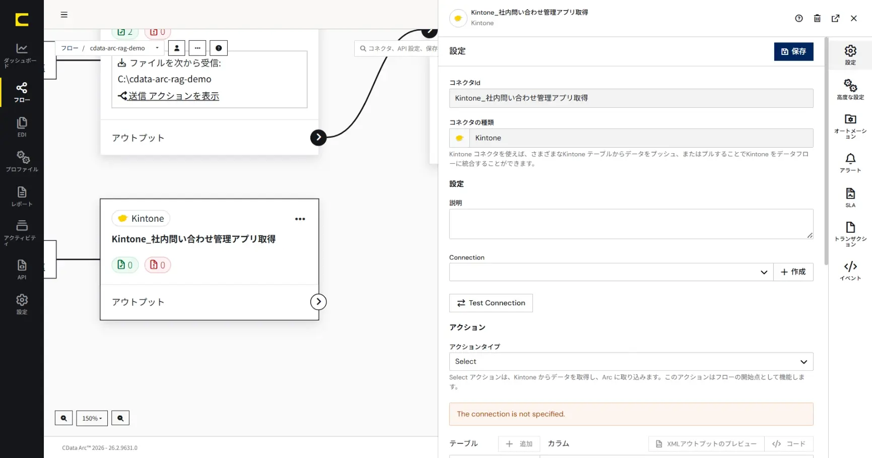Click 'The connection is not specified.' message
Viewport: 872px width, 458px height.
[x=511, y=414]
